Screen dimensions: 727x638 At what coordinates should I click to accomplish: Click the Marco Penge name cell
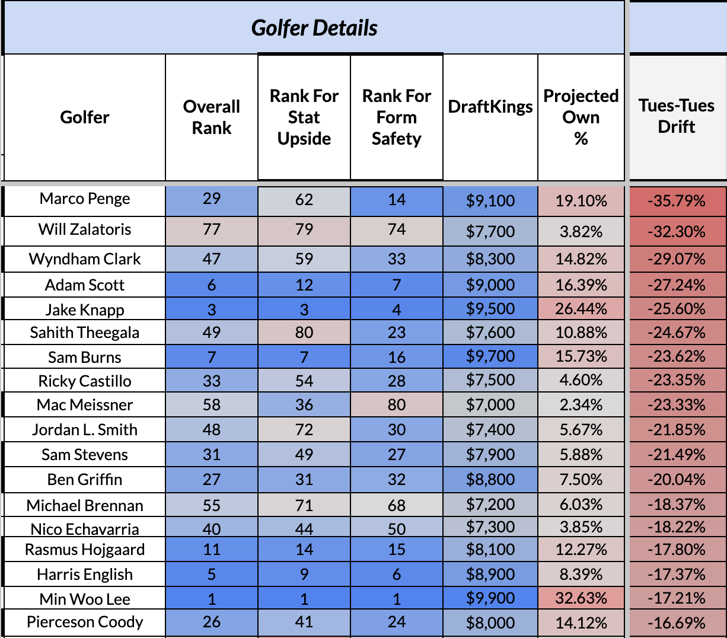tap(85, 199)
